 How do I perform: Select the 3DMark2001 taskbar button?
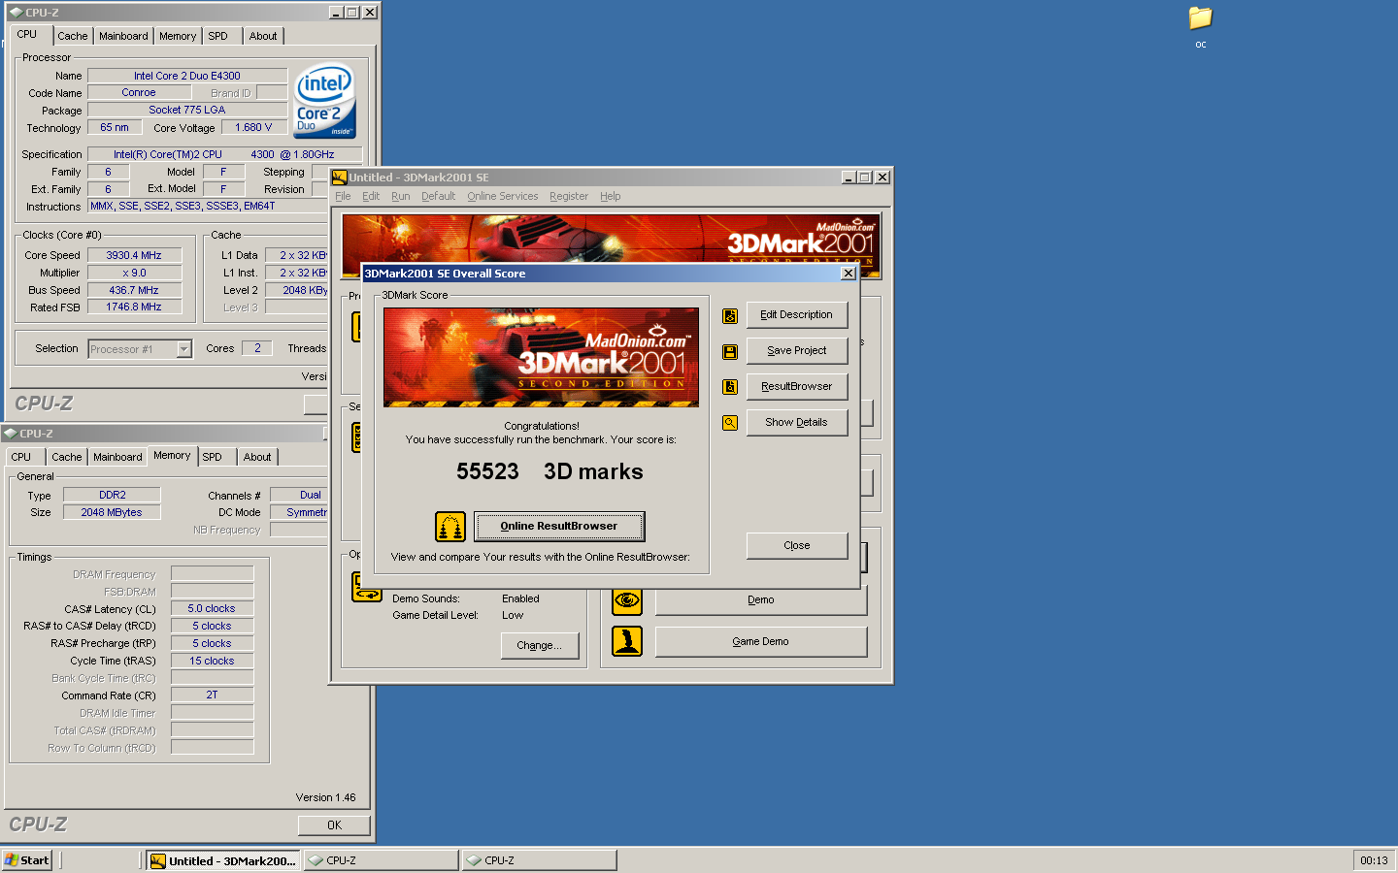point(223,860)
